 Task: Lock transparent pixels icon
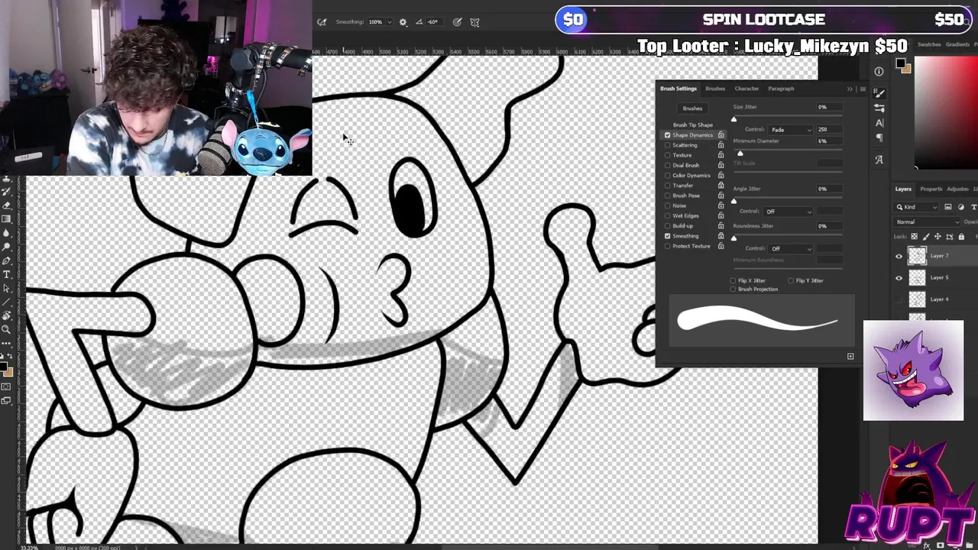click(x=914, y=237)
